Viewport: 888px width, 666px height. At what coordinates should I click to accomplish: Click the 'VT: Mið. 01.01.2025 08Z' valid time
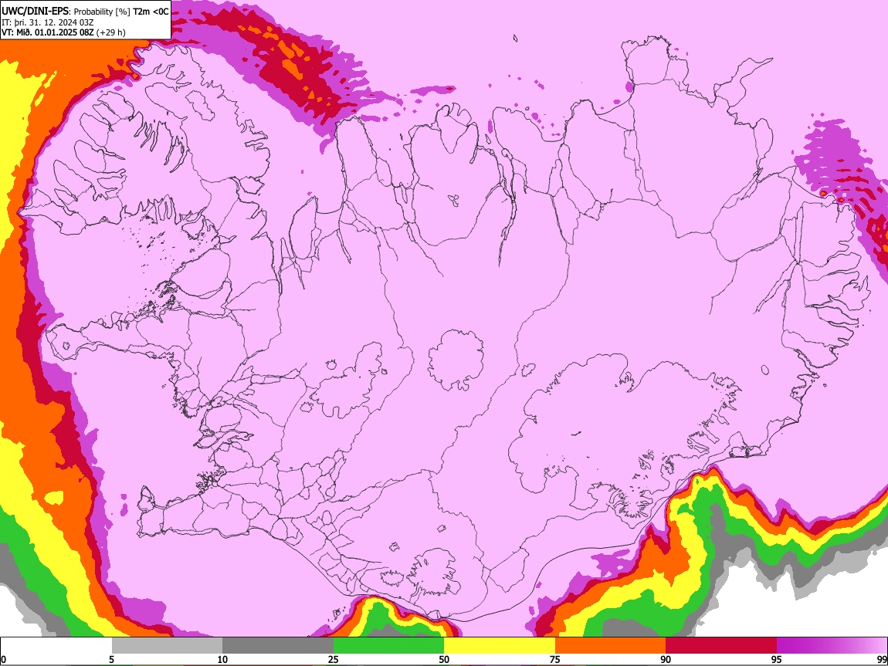(x=48, y=32)
